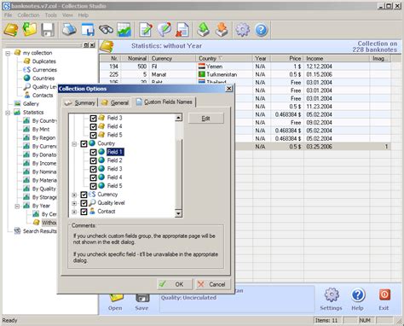Image resolution: width=404 pixels, height=326 pixels.
Task: Click the printer toolbar icon
Action: point(69,30)
